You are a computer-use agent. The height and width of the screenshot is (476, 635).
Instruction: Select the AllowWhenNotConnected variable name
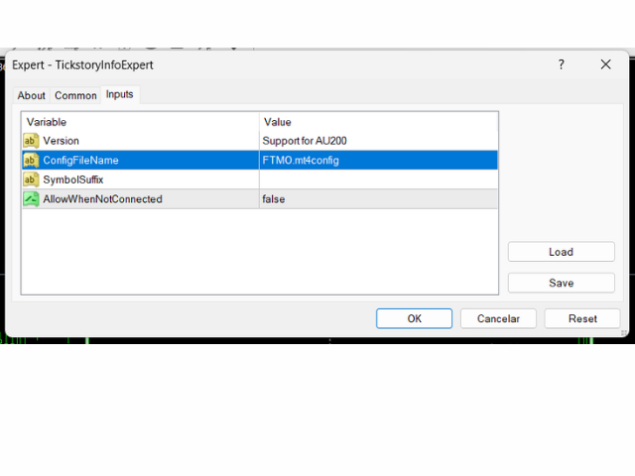(102, 199)
